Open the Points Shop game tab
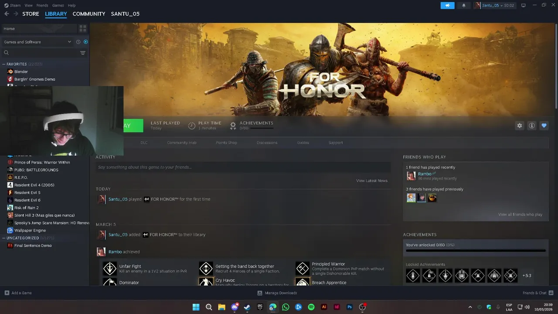The height and width of the screenshot is (314, 558). [226, 143]
